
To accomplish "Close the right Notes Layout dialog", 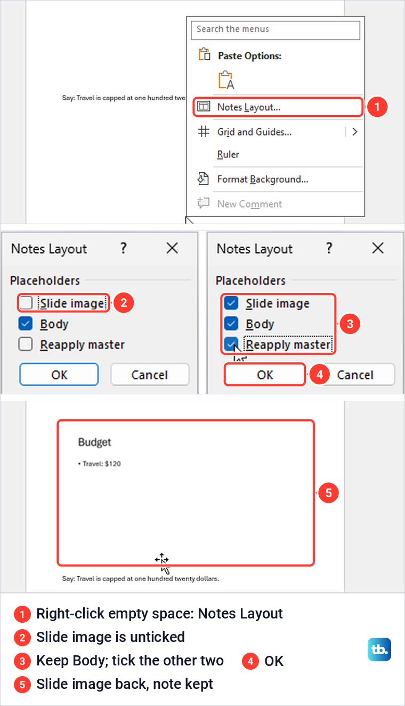I will pyautogui.click(x=378, y=248).
